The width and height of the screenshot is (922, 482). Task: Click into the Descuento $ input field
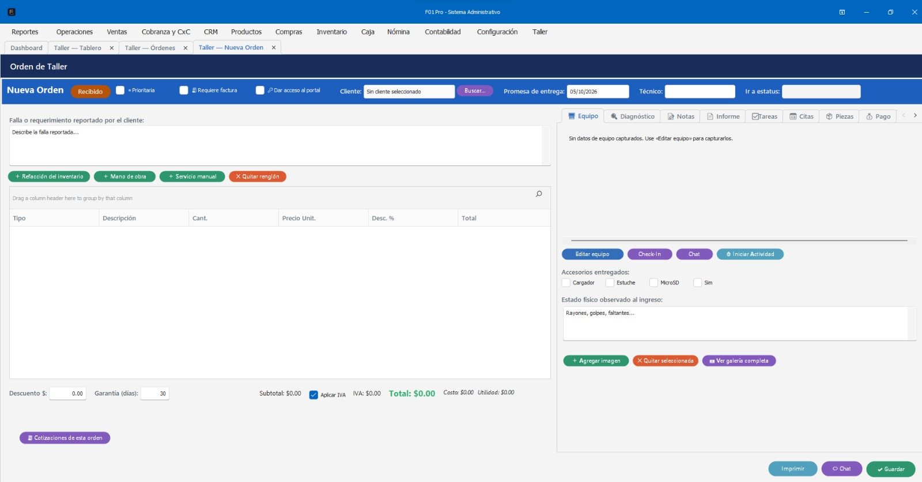[x=68, y=394]
